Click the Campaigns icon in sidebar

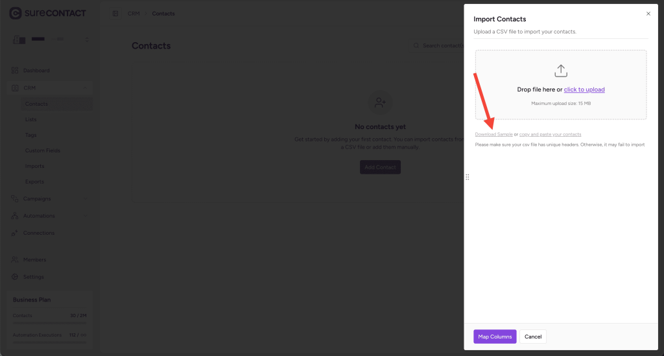[15, 198]
